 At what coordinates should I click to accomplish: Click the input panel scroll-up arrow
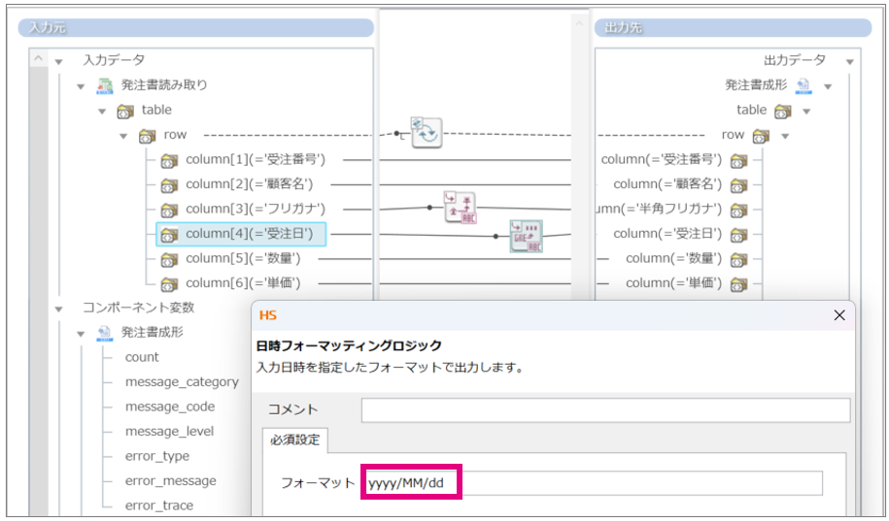[38, 58]
